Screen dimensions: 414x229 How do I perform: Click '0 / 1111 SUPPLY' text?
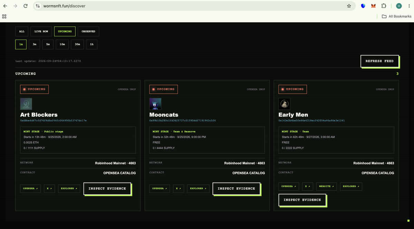point(34,148)
